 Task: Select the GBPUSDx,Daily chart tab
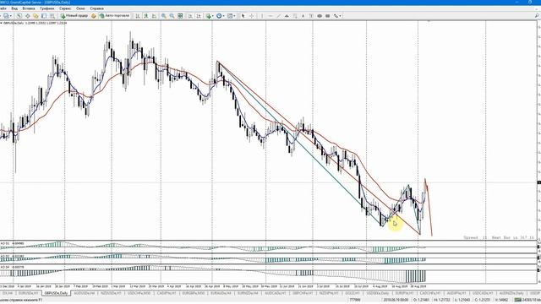(57, 293)
